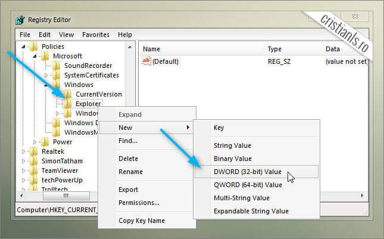Open the Favorites menu
The image size is (384, 239).
pyautogui.click(x=96, y=35)
